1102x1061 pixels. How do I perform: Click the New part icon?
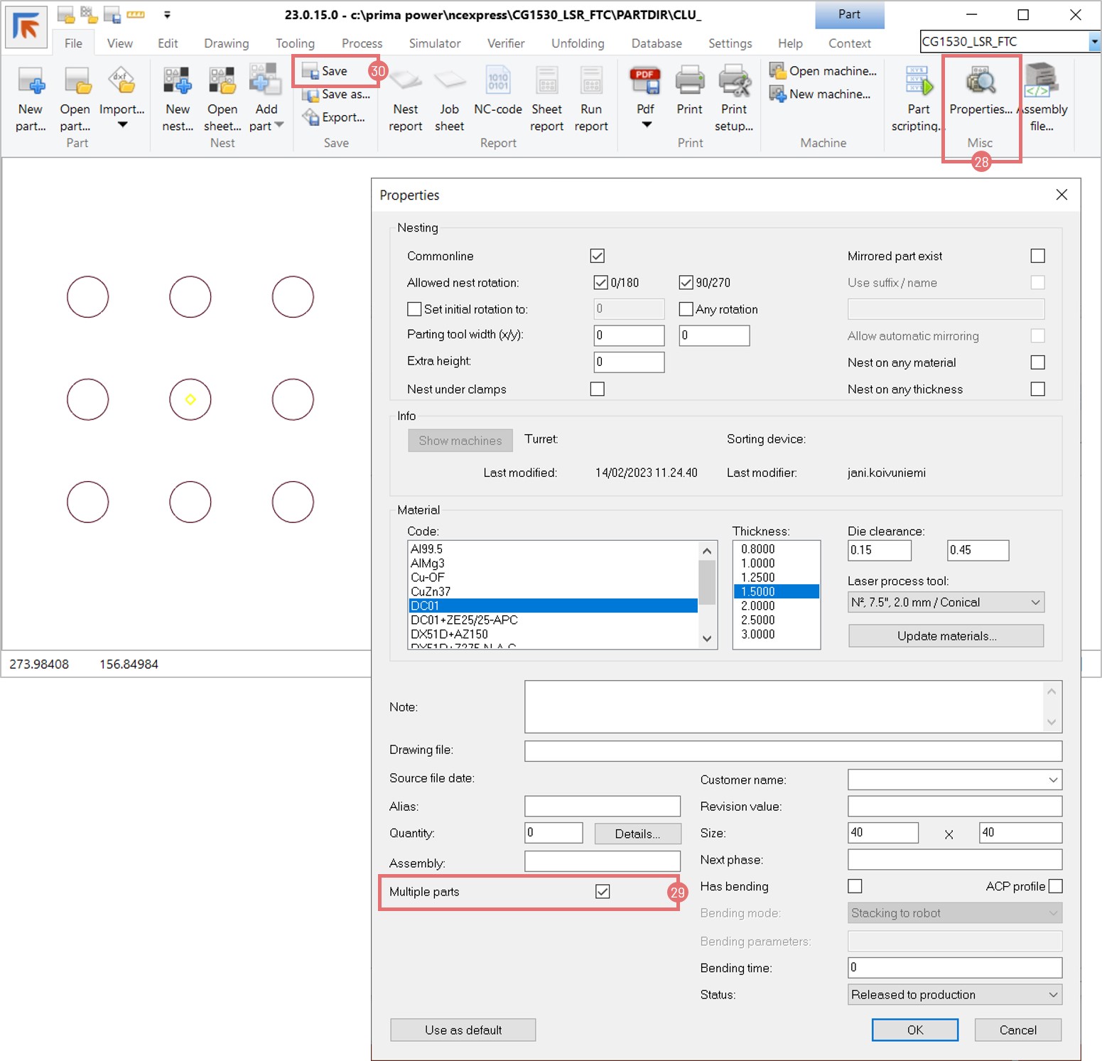point(31,83)
